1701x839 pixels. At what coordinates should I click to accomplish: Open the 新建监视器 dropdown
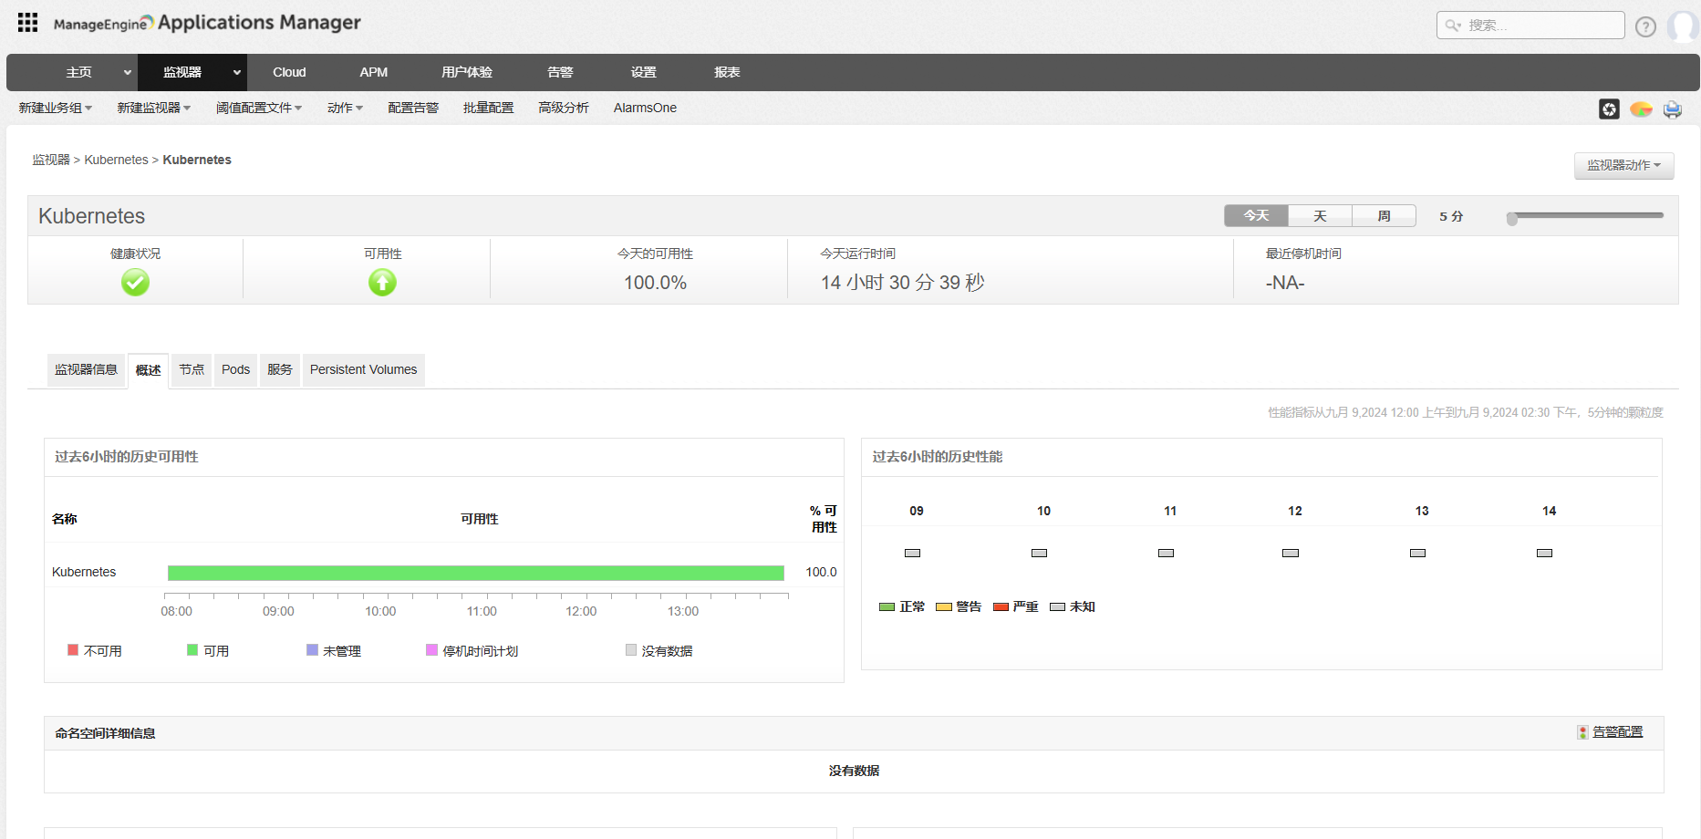pos(154,108)
